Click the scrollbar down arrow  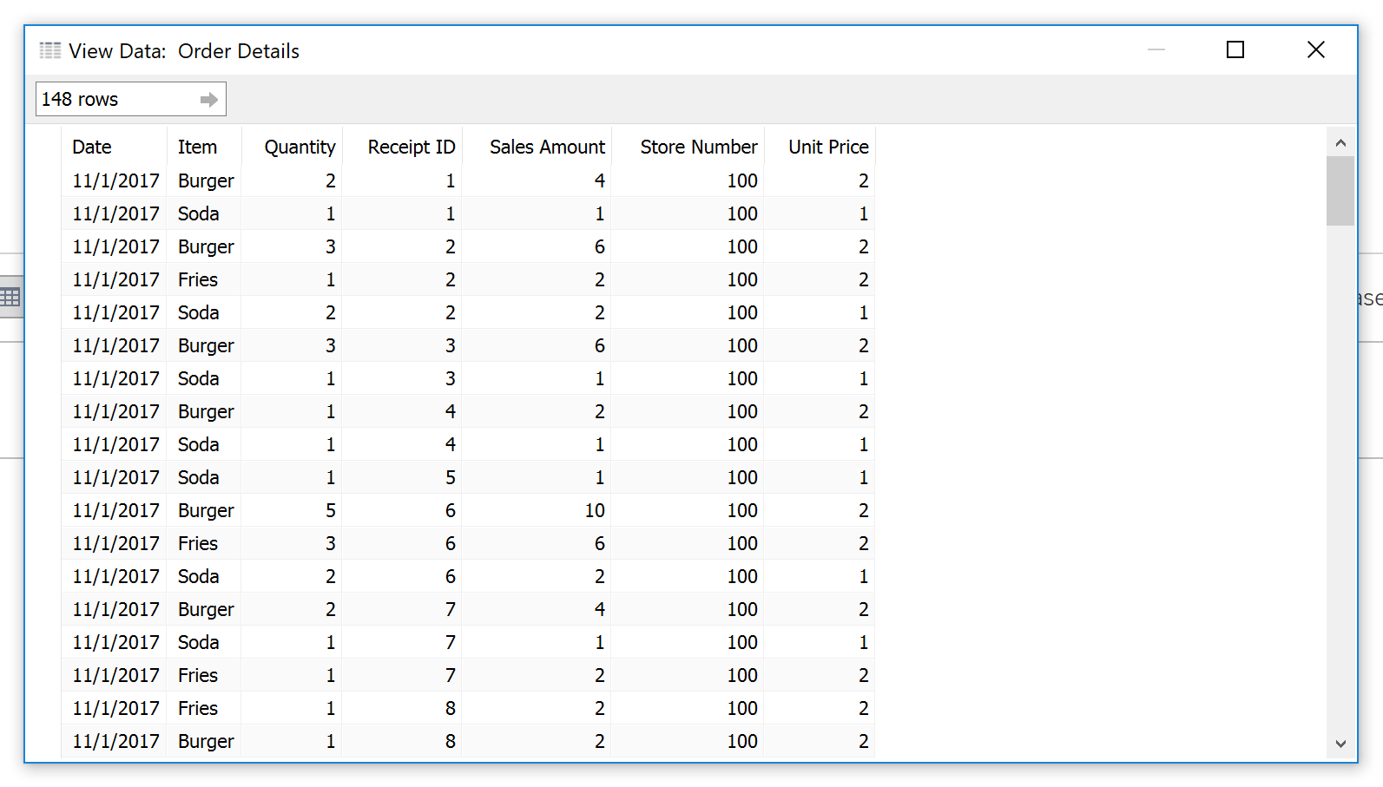tap(1340, 744)
